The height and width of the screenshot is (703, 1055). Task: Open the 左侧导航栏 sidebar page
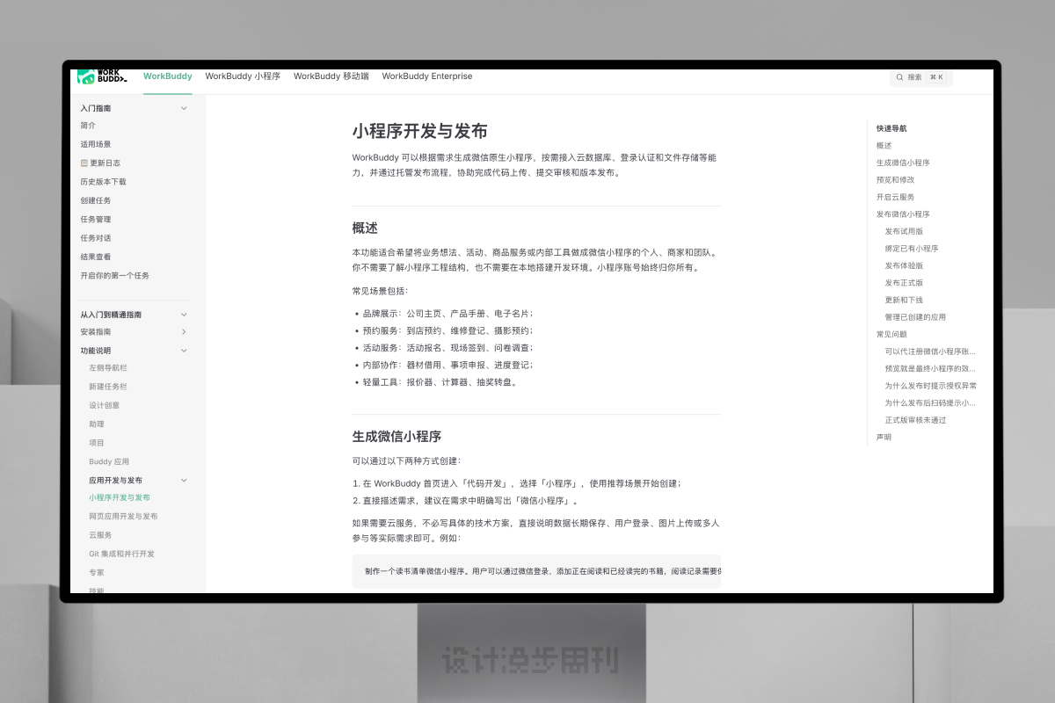click(108, 368)
